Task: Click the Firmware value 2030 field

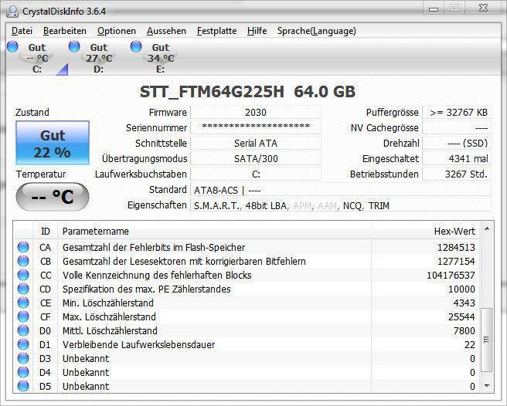Action: pyautogui.click(x=256, y=113)
